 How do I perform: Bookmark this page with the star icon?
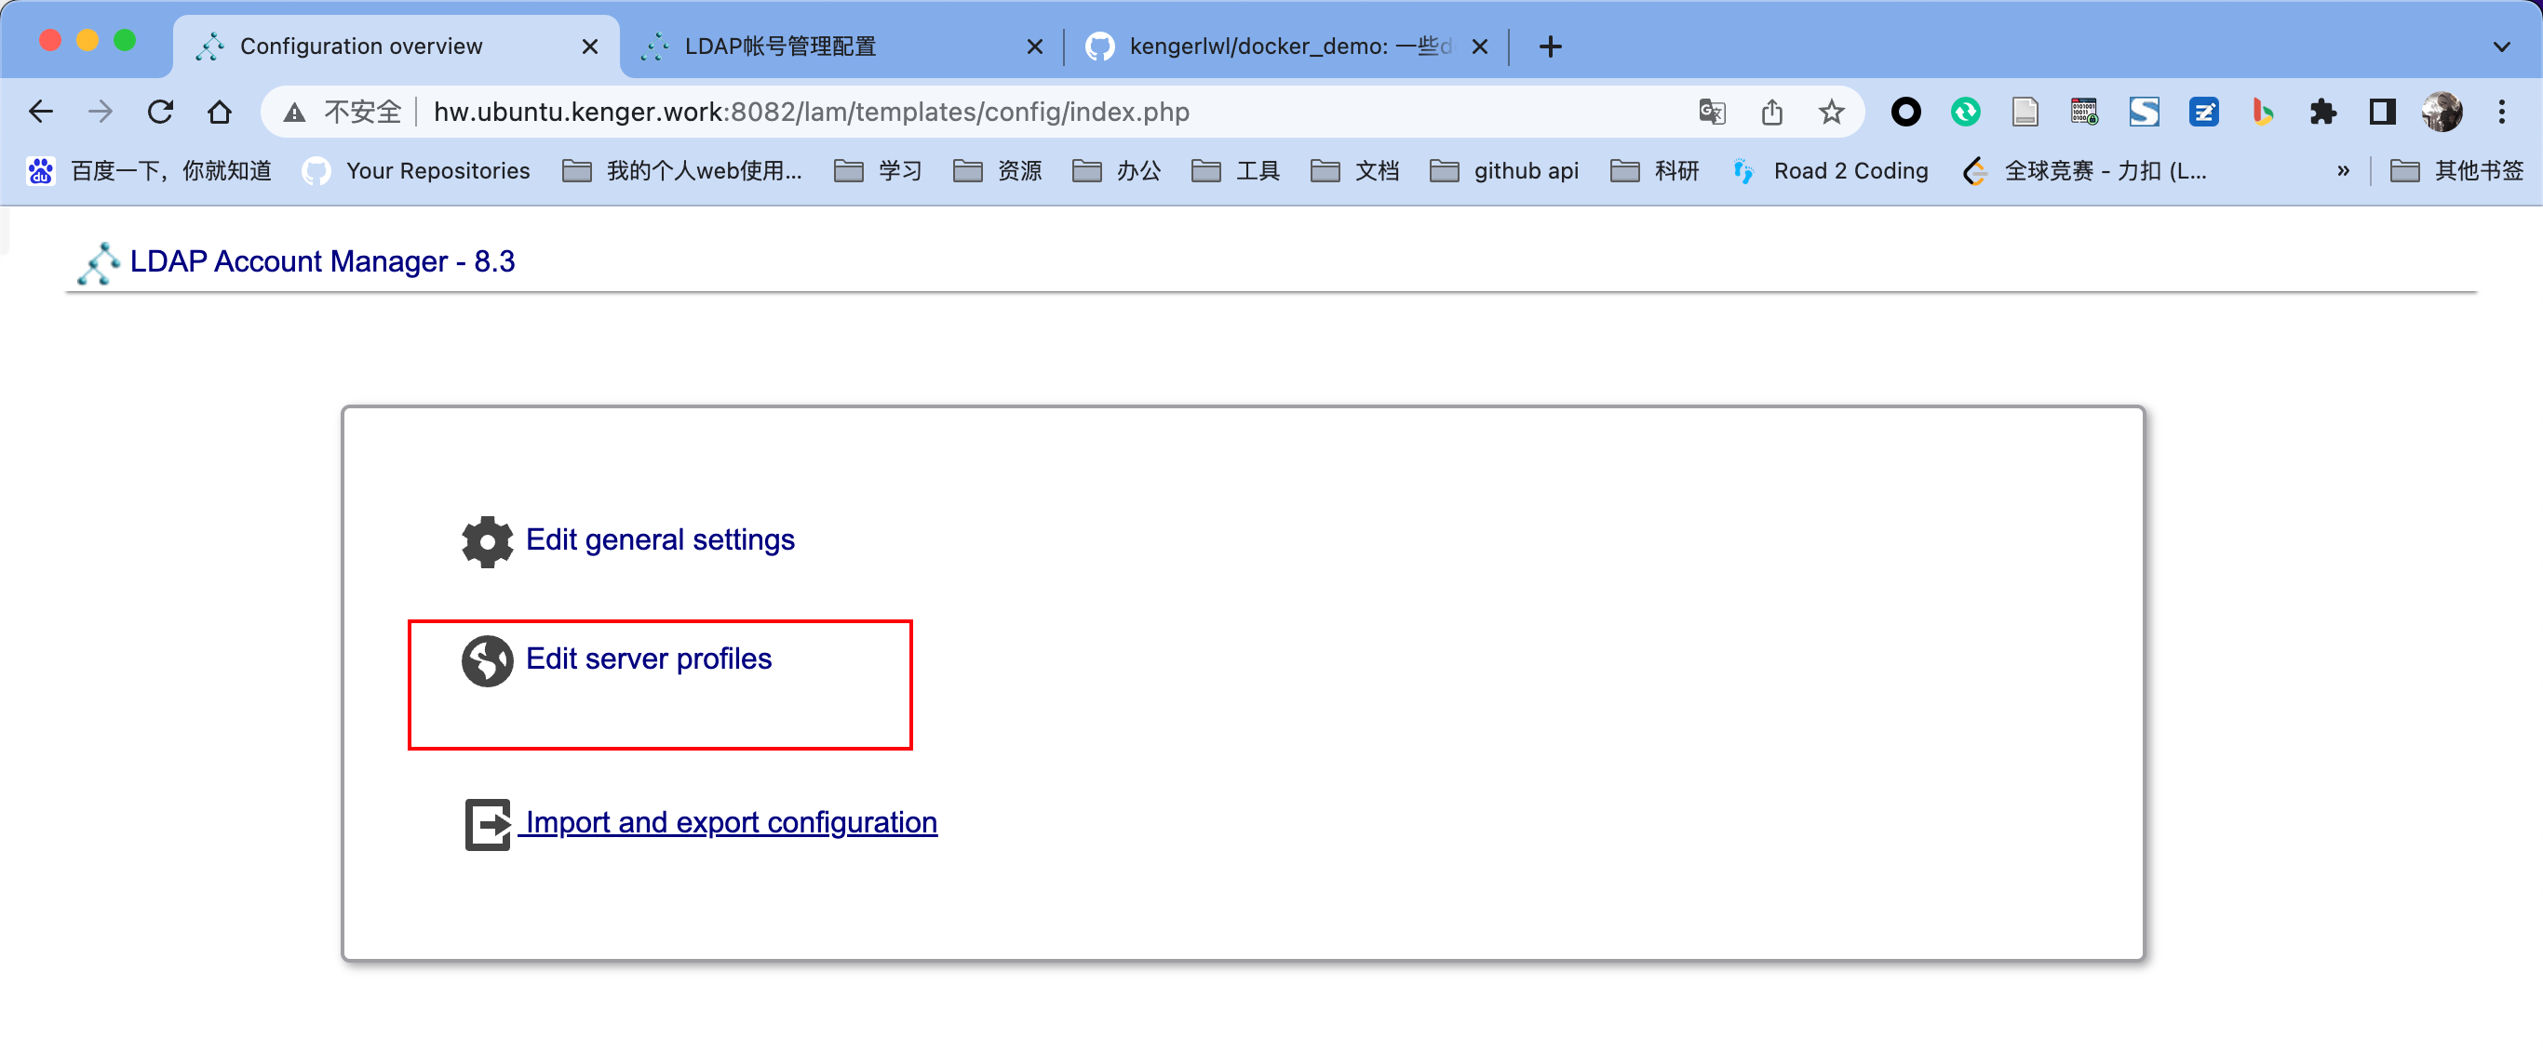pos(1830,113)
